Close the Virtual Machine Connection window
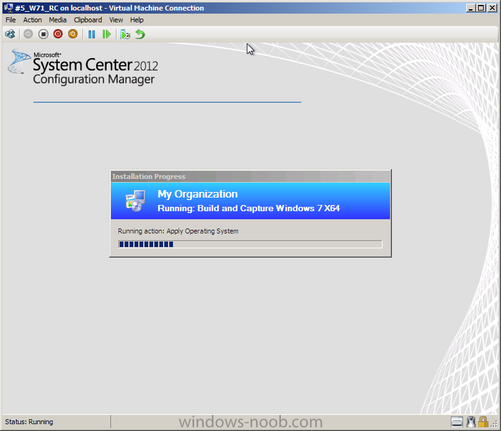Screen dimensions: 501x431 pyautogui.click(x=492, y=8)
